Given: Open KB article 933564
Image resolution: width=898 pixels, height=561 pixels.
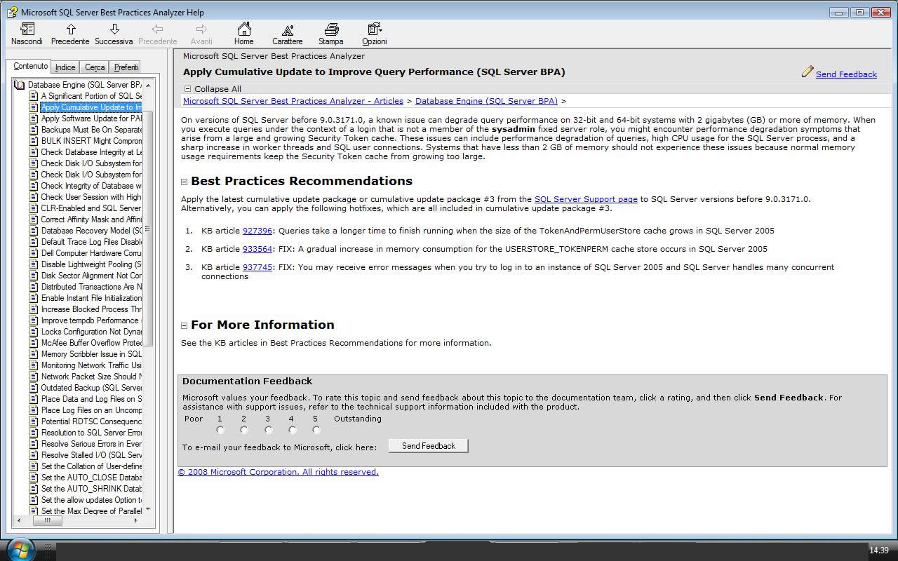Looking at the screenshot, I should (x=257, y=249).
